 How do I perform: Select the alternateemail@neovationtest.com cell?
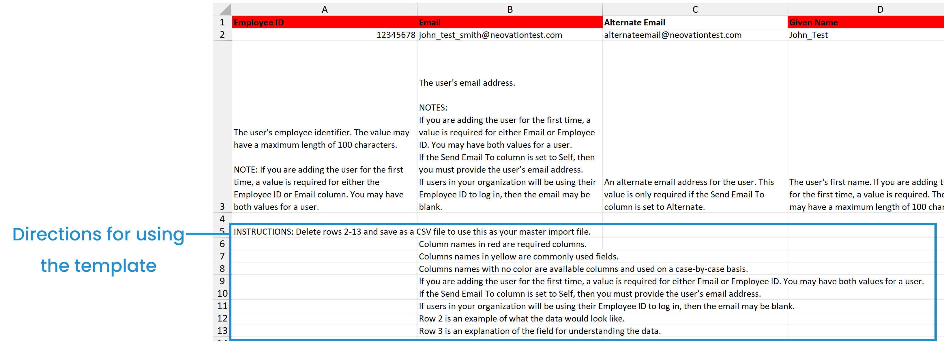695,34
